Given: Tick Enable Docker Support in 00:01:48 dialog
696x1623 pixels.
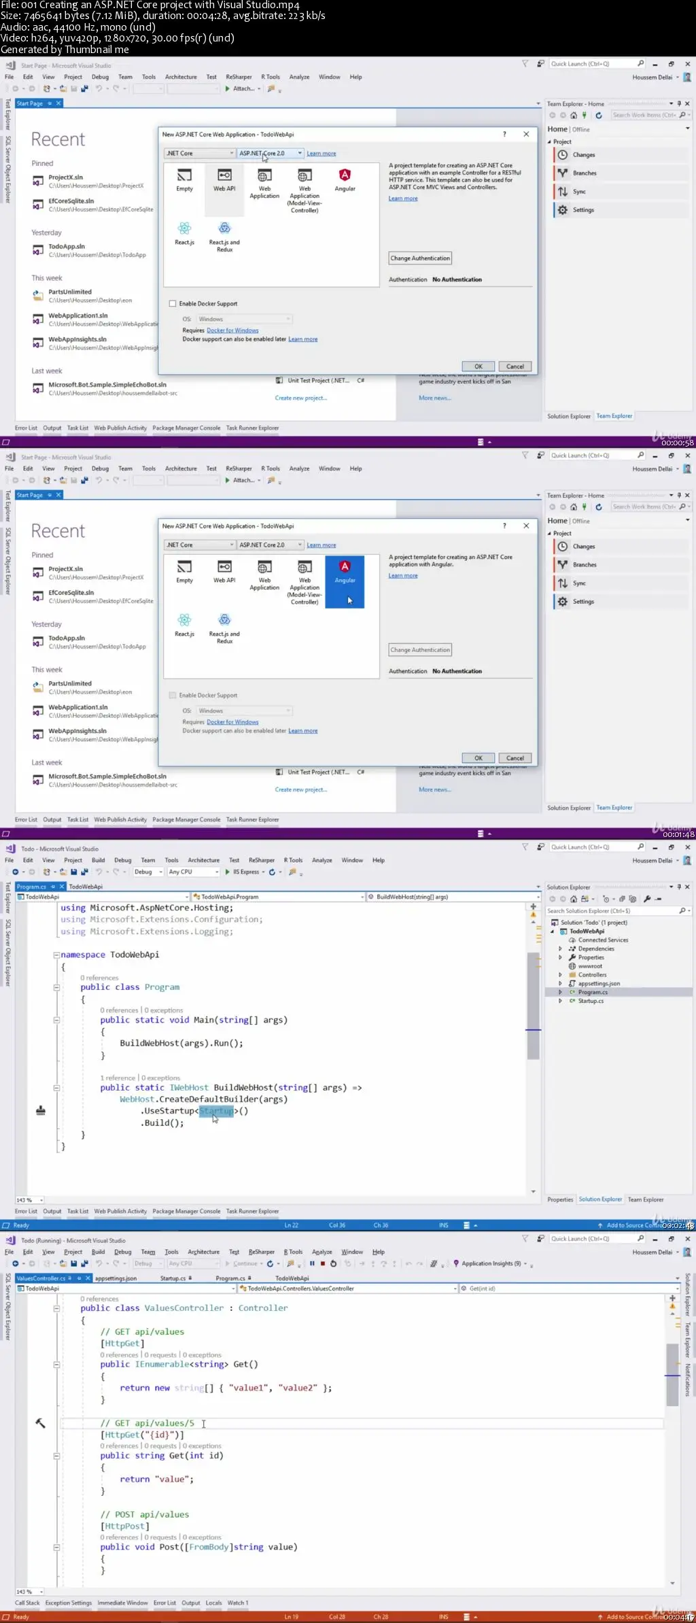Looking at the screenshot, I should click(173, 696).
